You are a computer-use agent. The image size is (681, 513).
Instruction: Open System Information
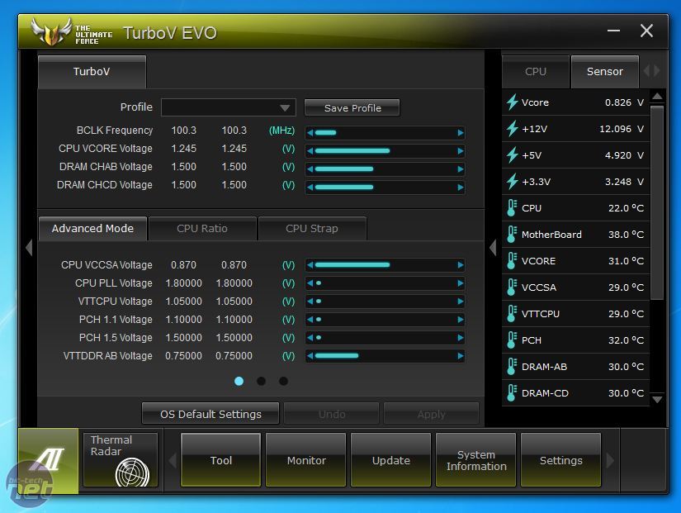coord(476,460)
